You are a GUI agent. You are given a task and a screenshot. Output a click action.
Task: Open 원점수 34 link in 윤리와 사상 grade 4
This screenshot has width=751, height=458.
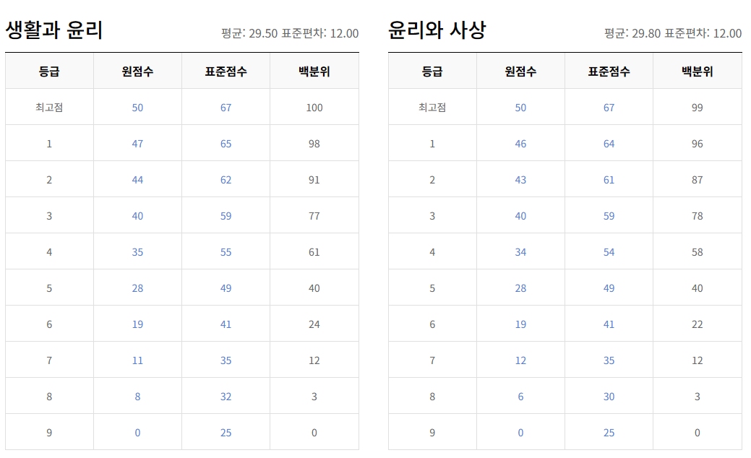point(520,252)
